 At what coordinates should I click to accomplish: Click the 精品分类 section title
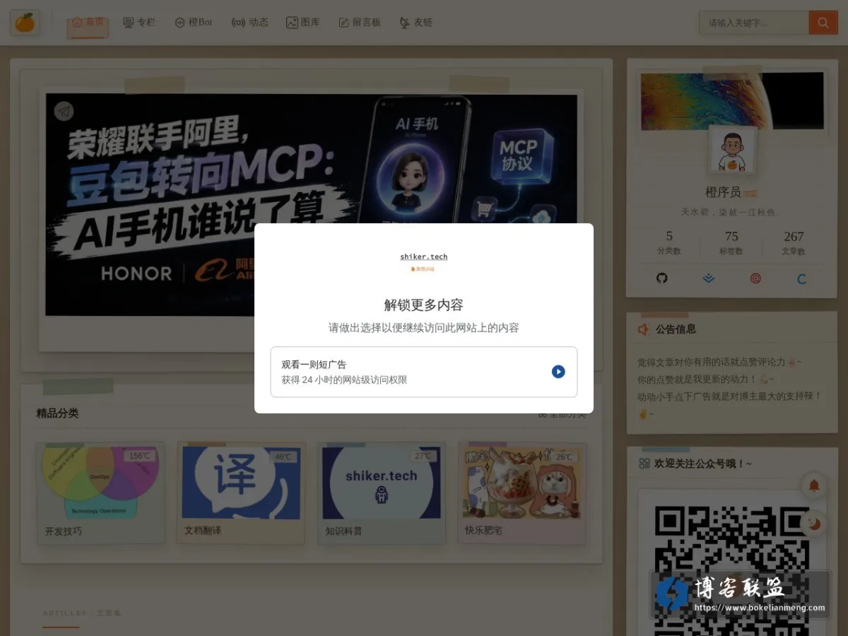coord(57,413)
